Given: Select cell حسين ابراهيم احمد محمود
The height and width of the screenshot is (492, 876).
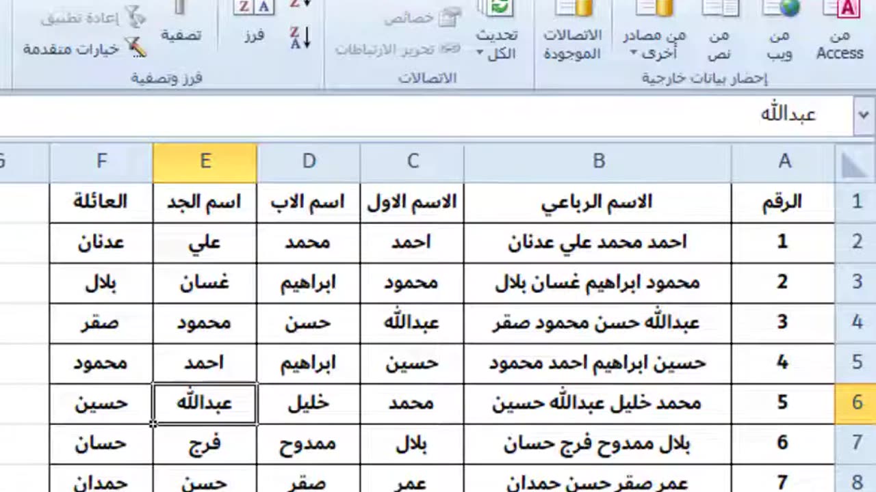Looking at the screenshot, I should 598,364.
